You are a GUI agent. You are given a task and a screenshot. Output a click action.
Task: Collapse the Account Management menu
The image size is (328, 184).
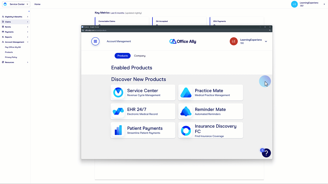click(x=28, y=42)
